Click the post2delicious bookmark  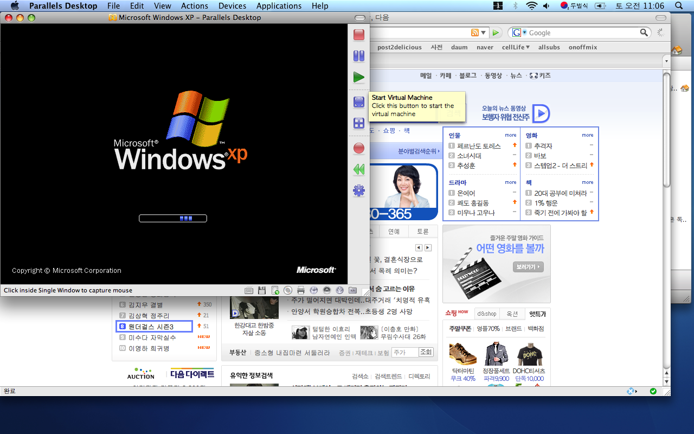pos(400,47)
